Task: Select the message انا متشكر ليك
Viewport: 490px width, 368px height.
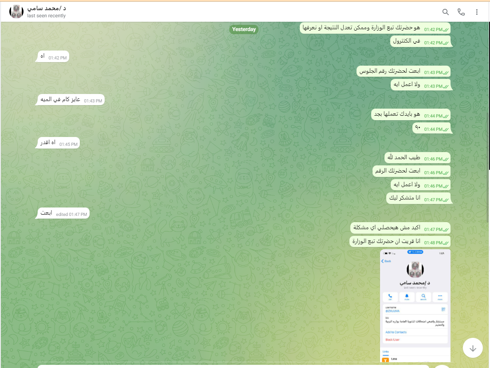Action: coord(418,199)
